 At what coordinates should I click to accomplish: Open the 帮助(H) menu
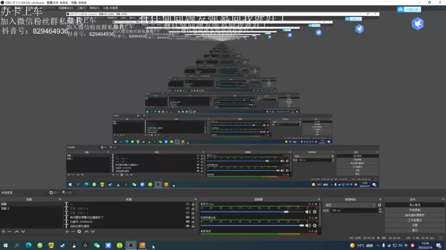(94, 8)
